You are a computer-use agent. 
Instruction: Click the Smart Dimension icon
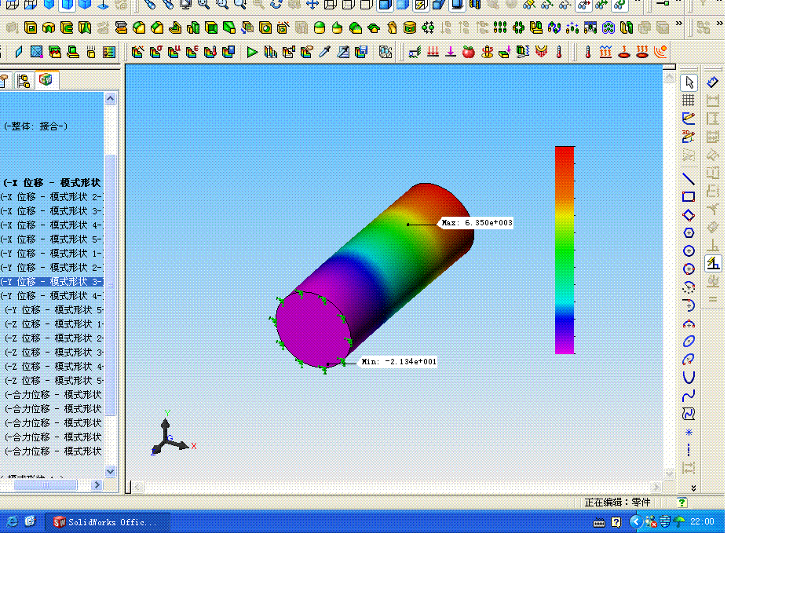712,82
